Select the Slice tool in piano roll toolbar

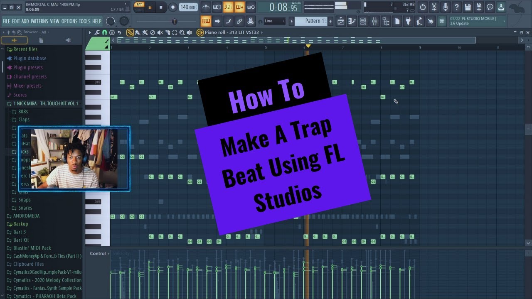[167, 32]
